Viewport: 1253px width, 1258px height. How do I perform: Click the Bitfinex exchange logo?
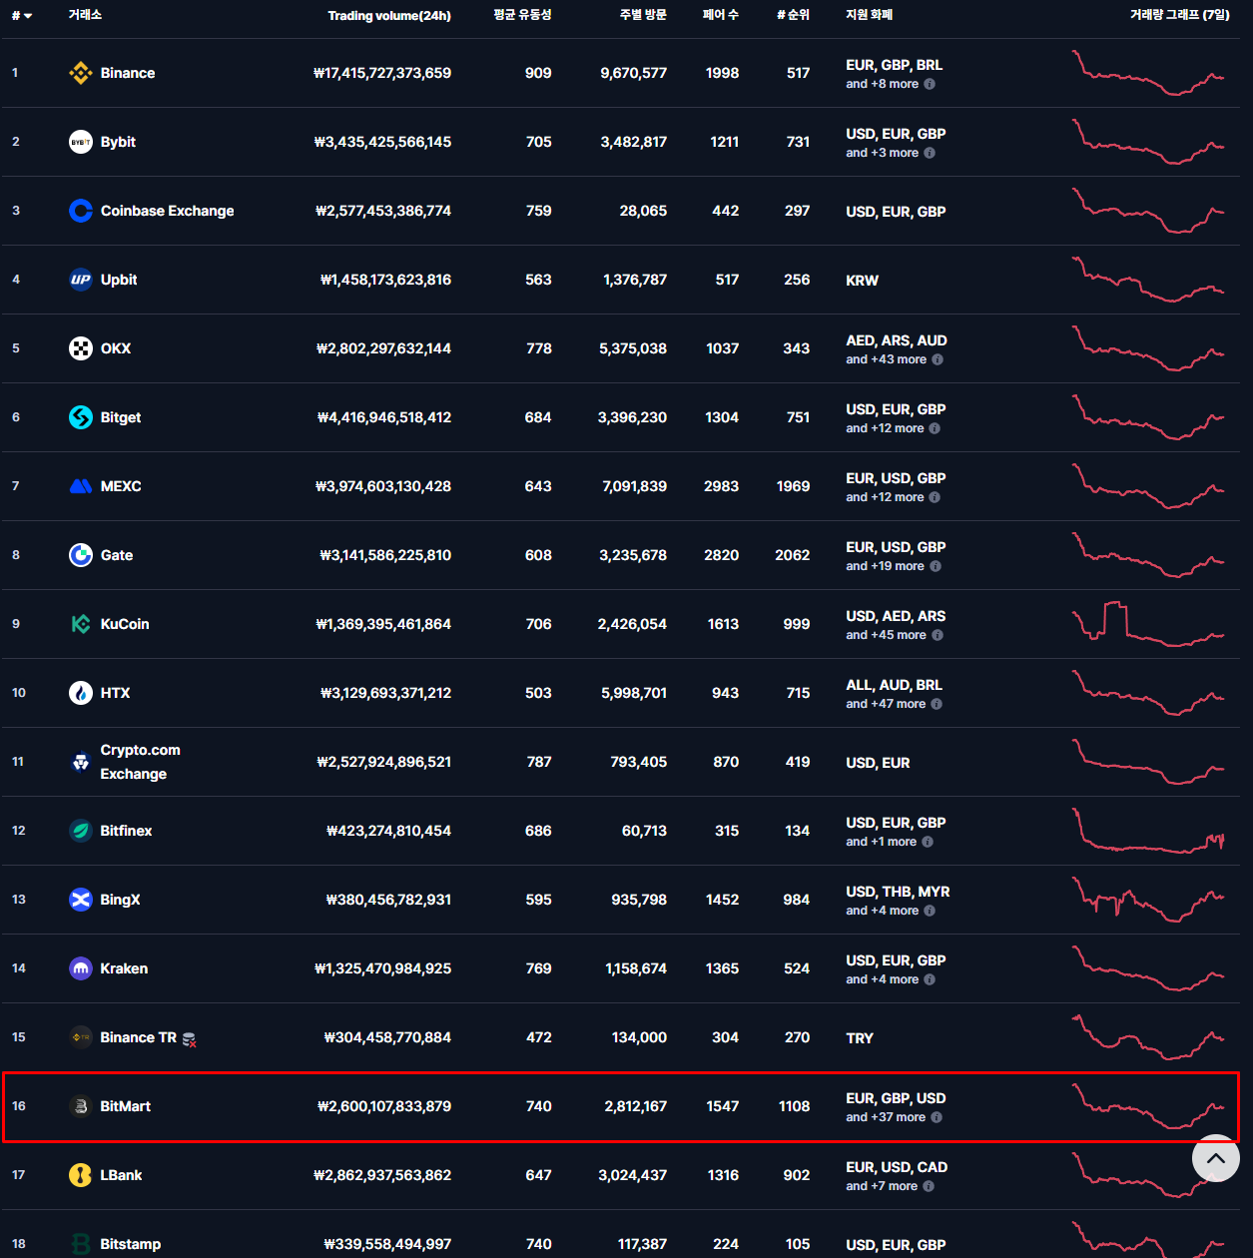81,831
